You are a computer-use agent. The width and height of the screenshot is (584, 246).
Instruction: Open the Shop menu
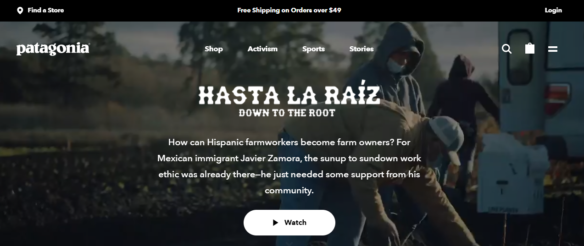[214, 49]
